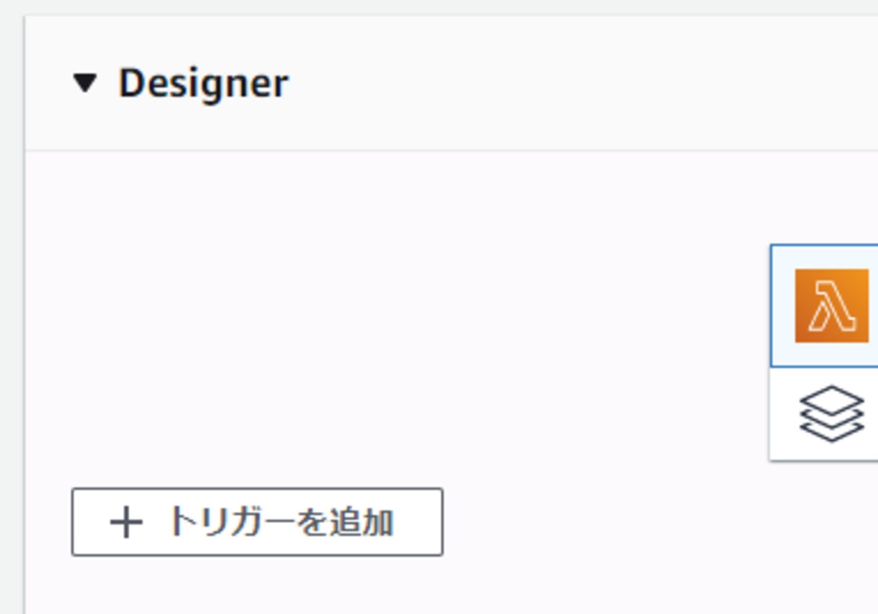Show the function's layers via the layers icon
Screen dimensions: 878x614
coord(831,413)
